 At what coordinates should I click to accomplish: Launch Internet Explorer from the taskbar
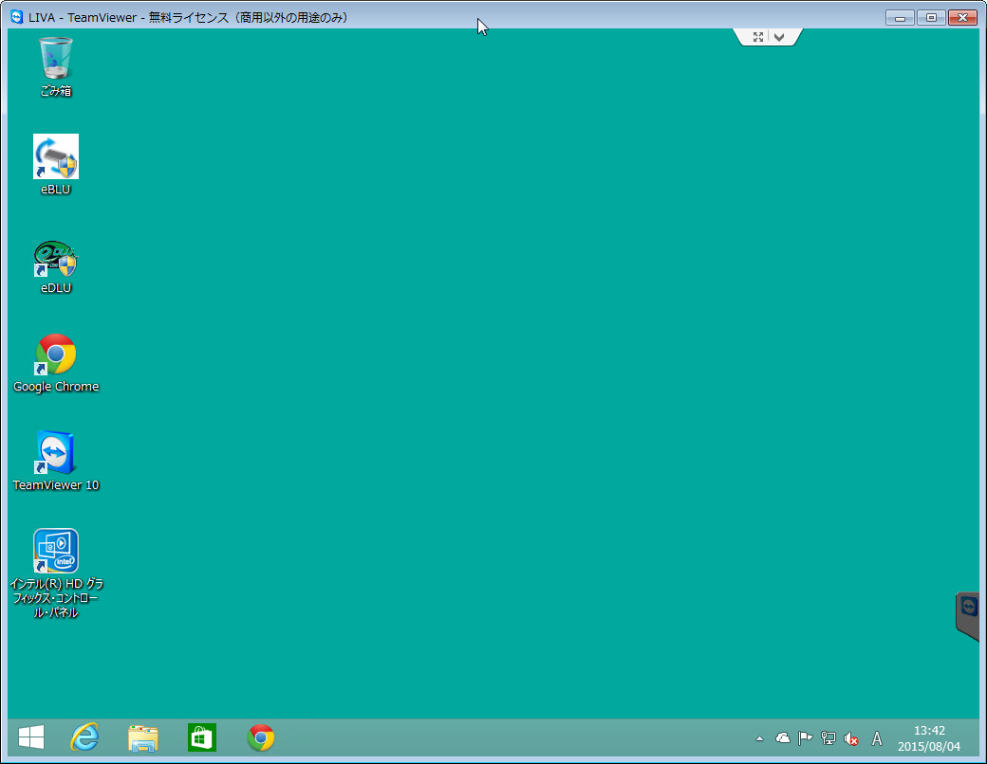(84, 737)
